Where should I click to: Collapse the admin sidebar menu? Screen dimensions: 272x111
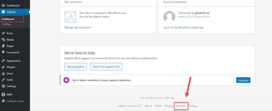click(15, 101)
